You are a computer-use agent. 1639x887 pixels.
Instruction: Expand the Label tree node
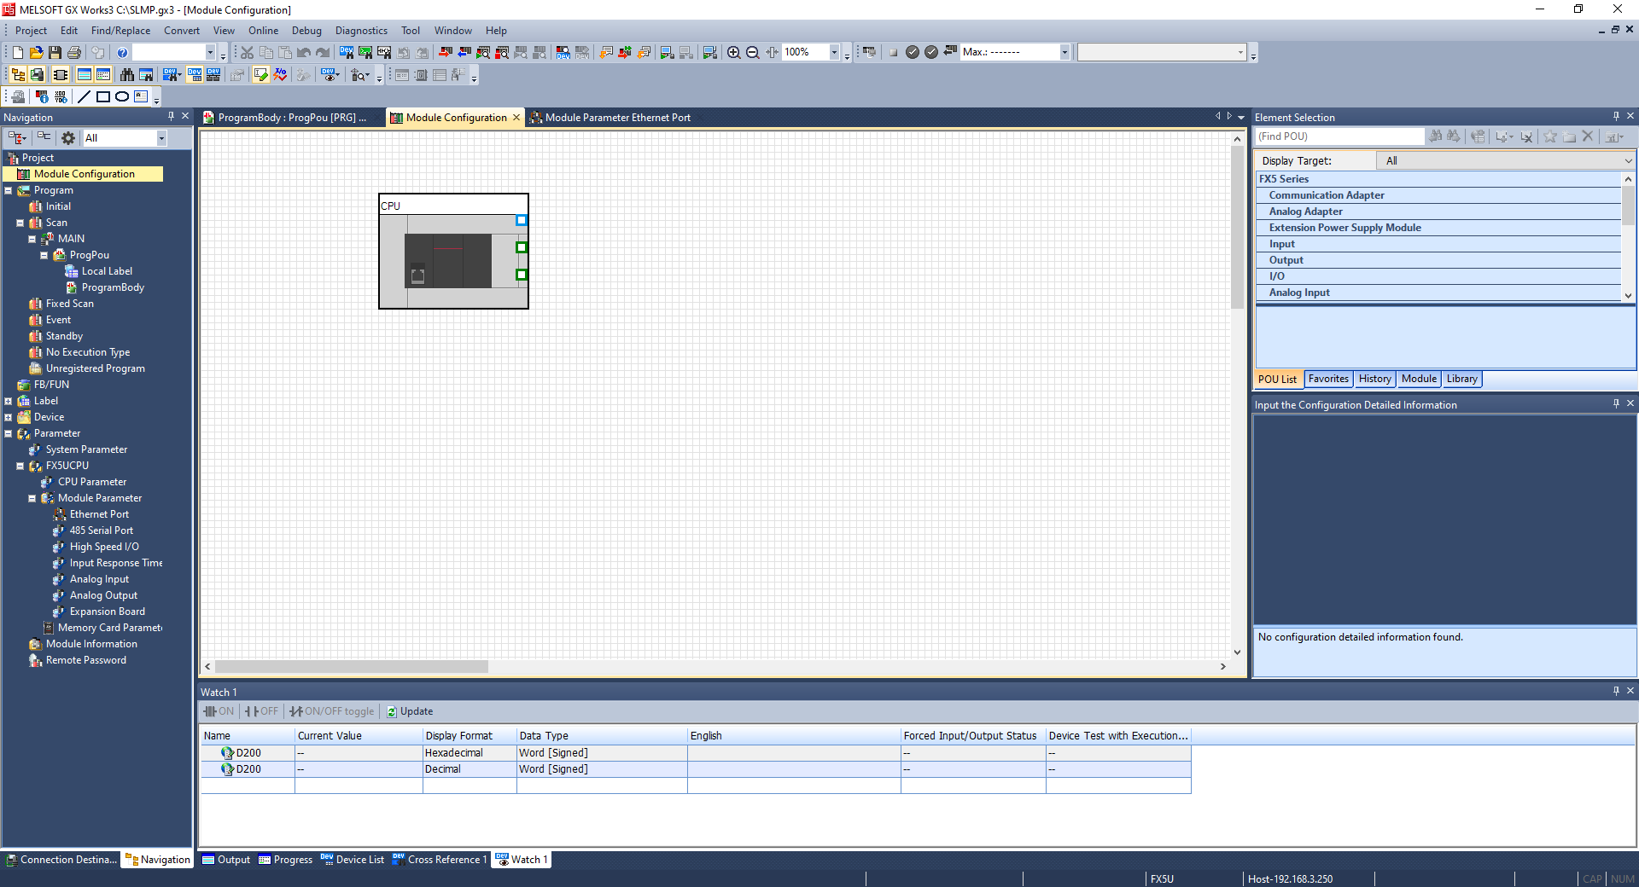(9, 401)
